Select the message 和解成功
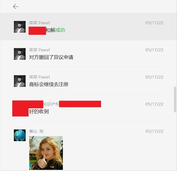This screenshot has width=177, height=171. coord(55,30)
